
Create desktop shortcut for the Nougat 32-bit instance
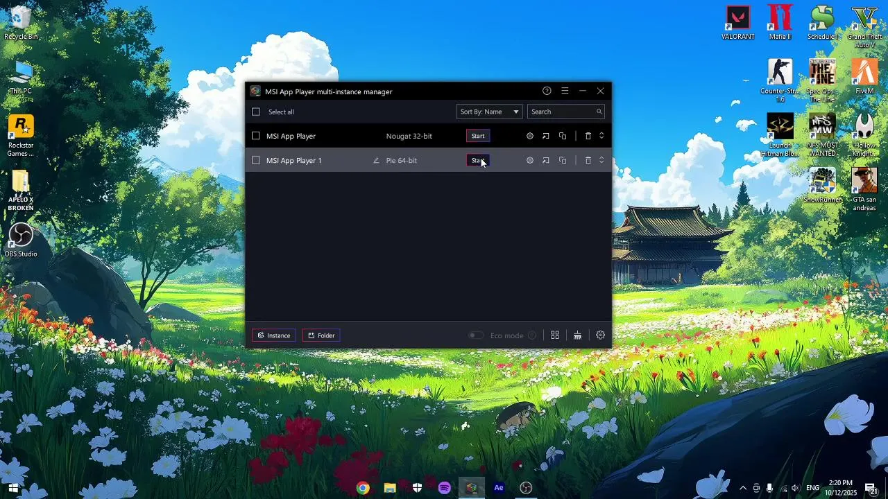(546, 136)
